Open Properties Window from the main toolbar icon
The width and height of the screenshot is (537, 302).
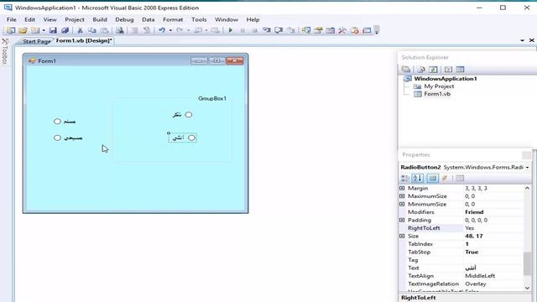pyautogui.click(x=318, y=30)
